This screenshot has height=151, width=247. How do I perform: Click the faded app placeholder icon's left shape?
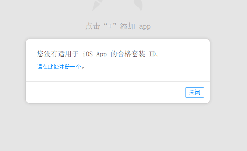pos(97,5)
